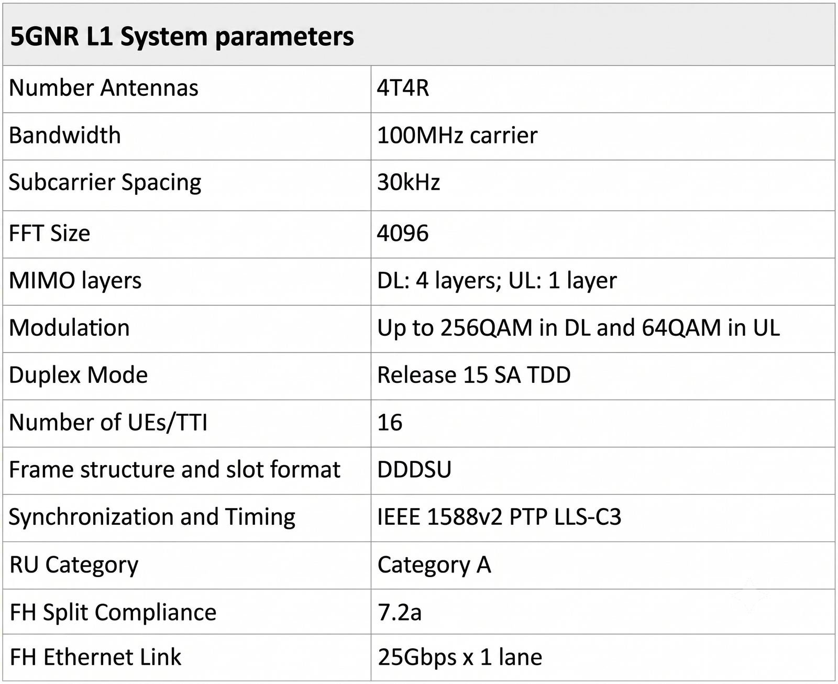Click 'FH Ethernet Link' label

point(95,657)
